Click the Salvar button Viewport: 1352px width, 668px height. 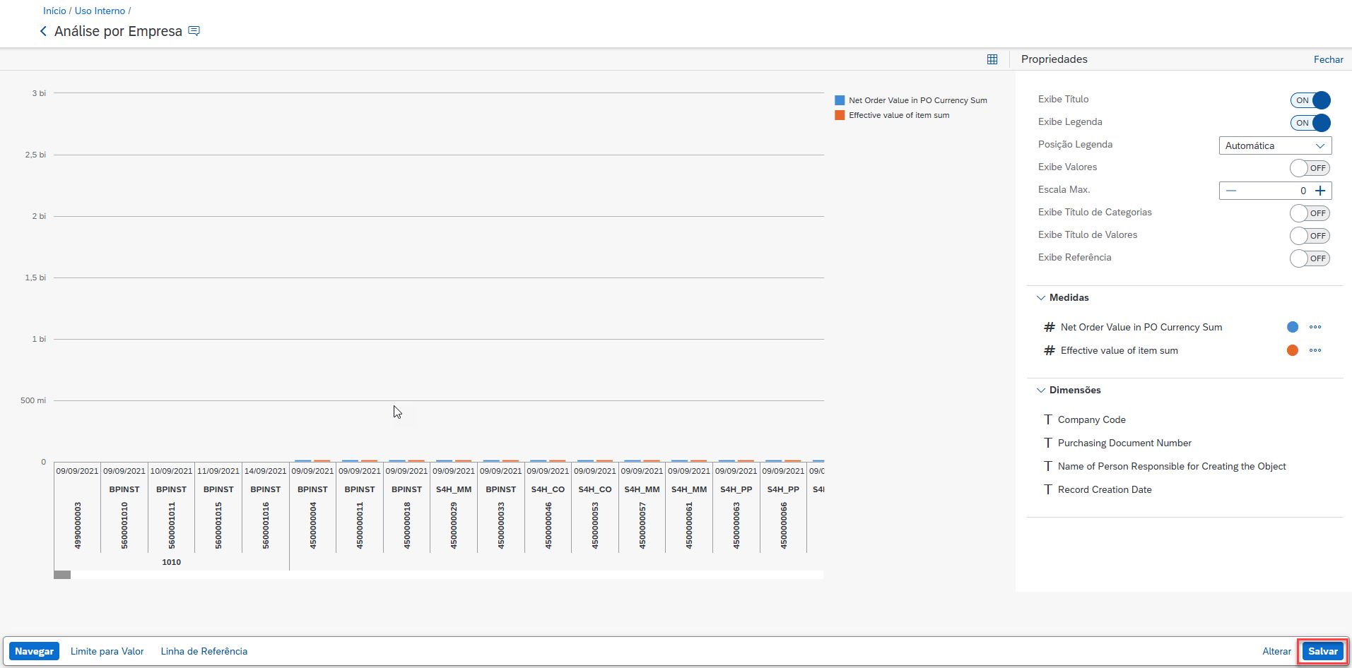pos(1322,651)
